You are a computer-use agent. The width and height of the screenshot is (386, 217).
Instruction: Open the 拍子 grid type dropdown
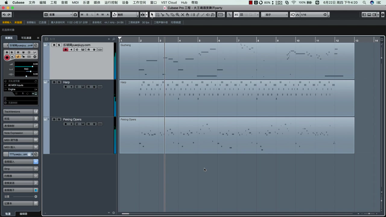click(x=274, y=14)
